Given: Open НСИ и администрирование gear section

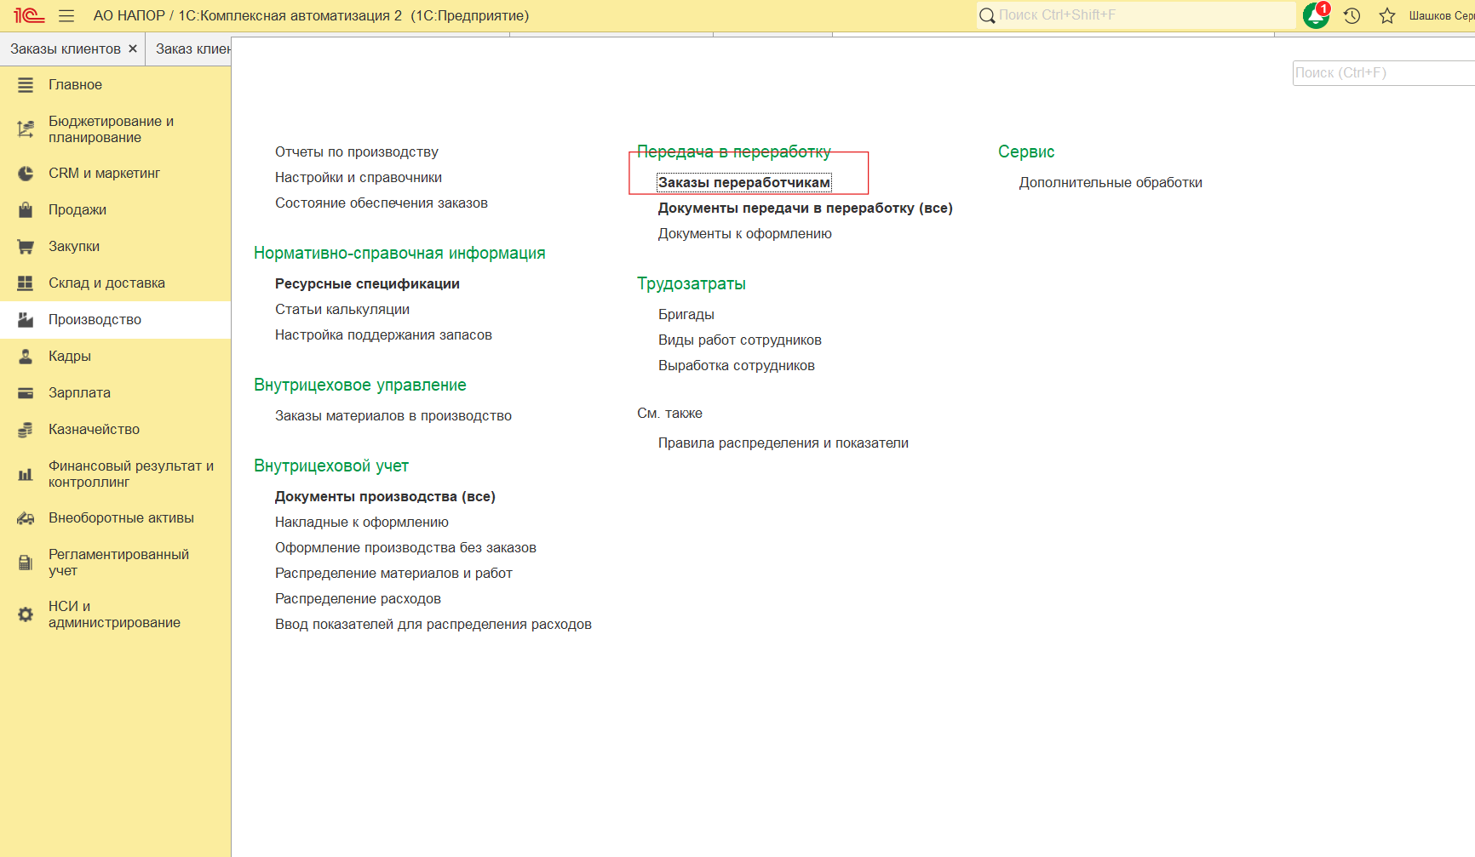Looking at the screenshot, I should (114, 614).
